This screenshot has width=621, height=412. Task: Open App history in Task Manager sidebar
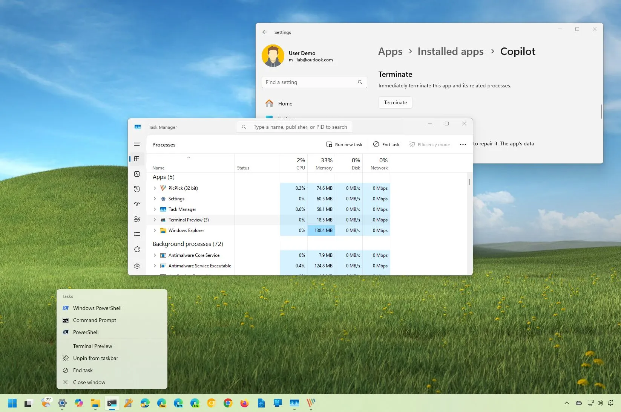(x=137, y=189)
